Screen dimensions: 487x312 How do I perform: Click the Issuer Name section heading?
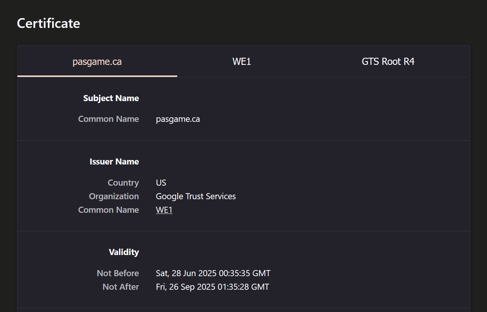coord(114,162)
